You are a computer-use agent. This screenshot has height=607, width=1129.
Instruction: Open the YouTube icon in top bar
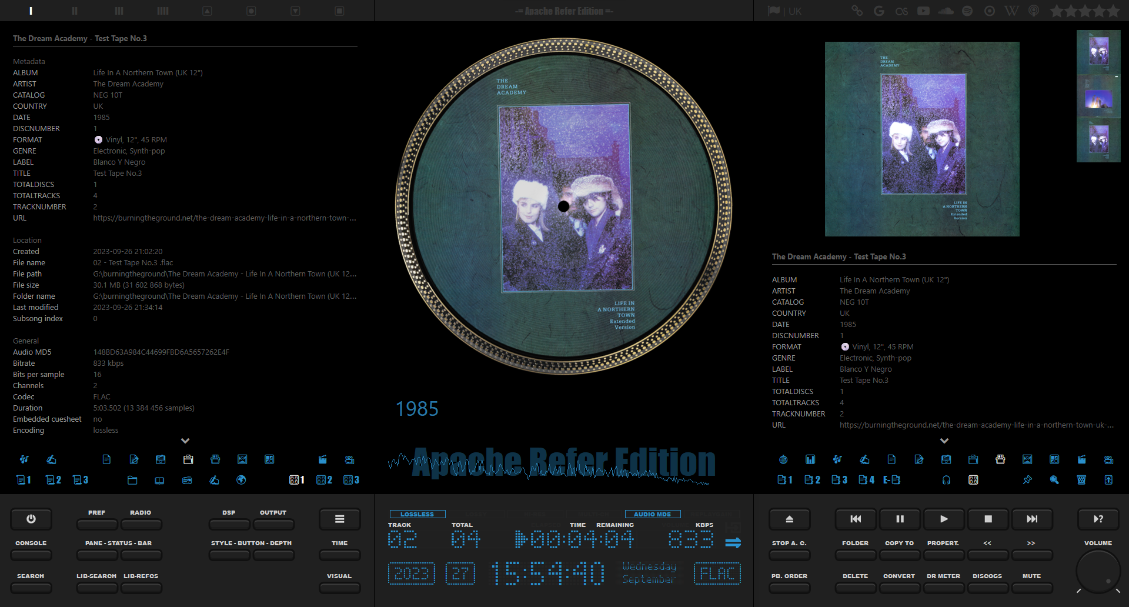pos(924,11)
